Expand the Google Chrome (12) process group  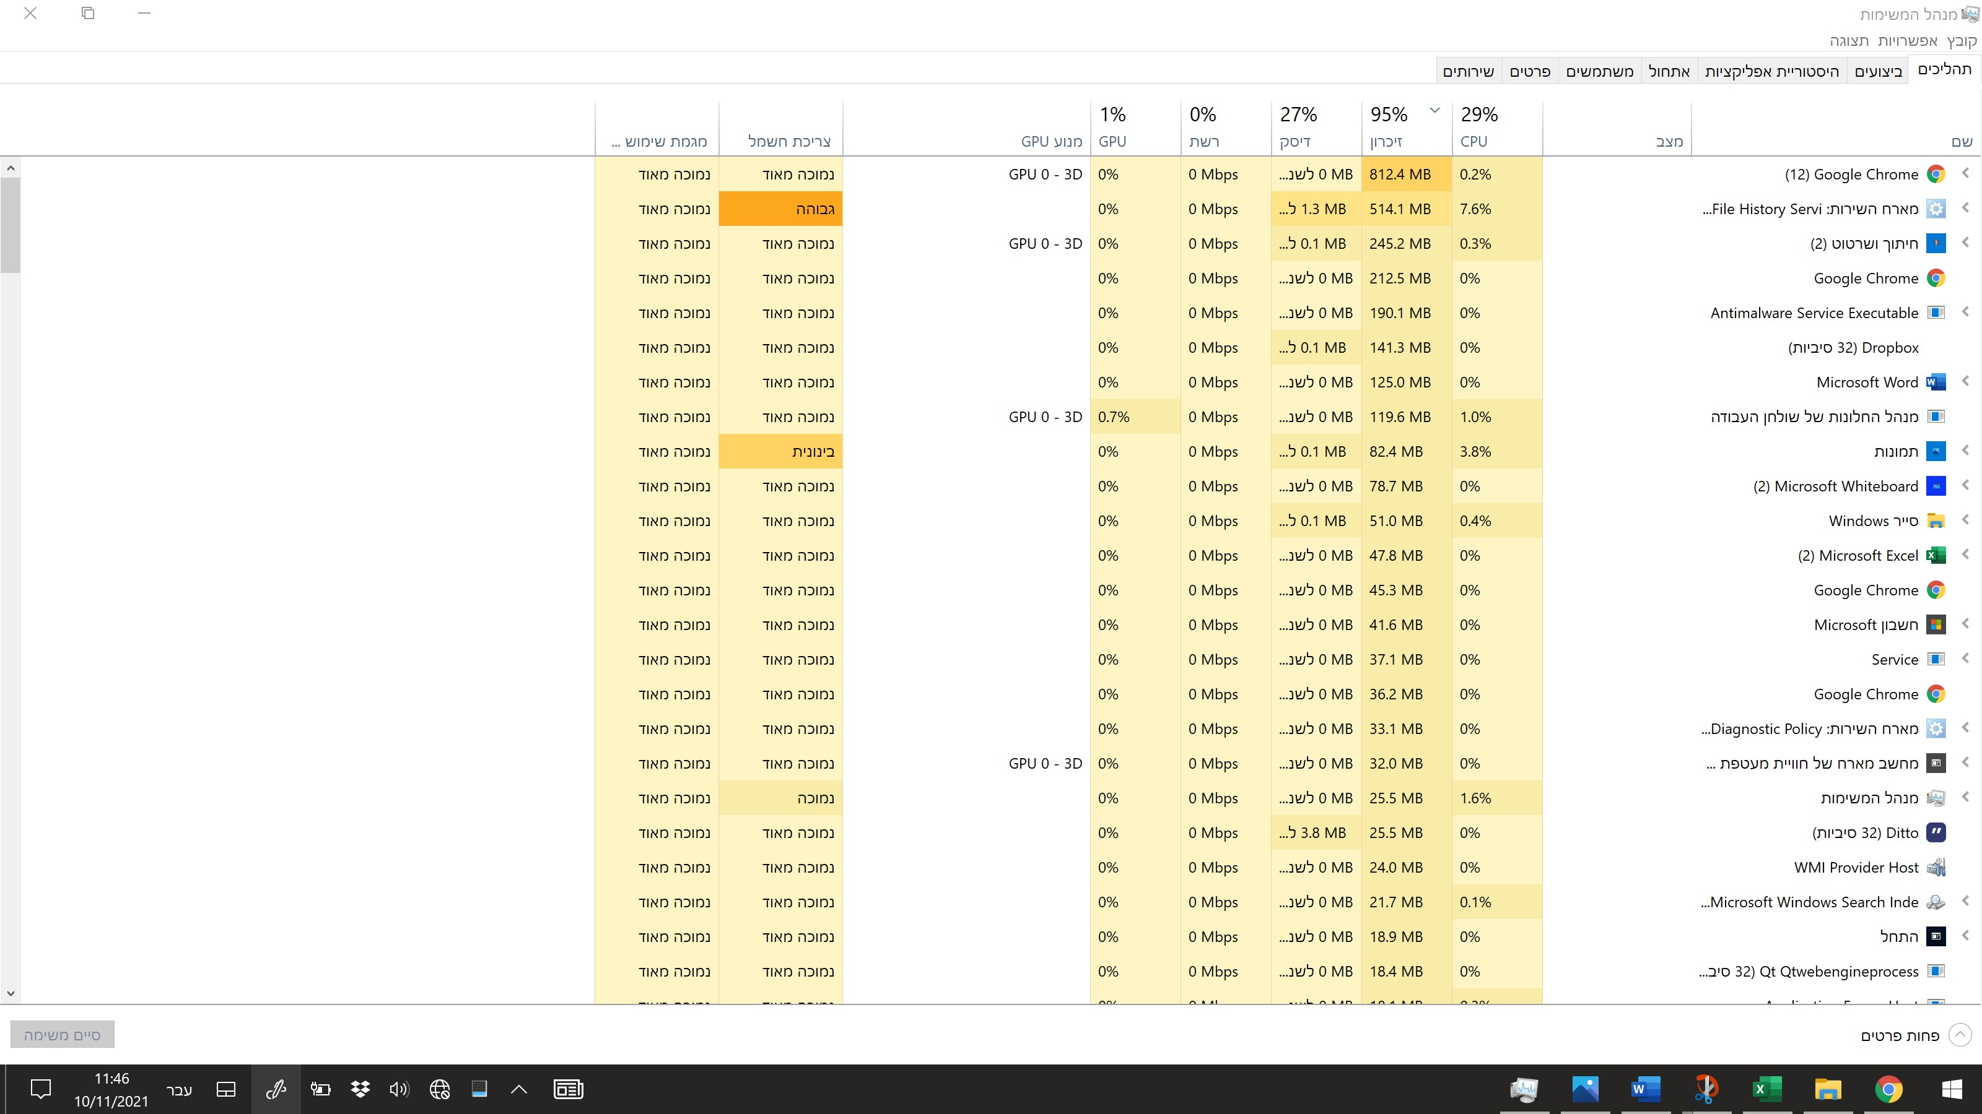[1965, 174]
